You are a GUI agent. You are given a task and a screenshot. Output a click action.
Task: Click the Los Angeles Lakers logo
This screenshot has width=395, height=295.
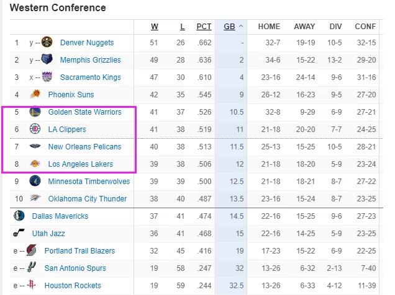(x=35, y=164)
